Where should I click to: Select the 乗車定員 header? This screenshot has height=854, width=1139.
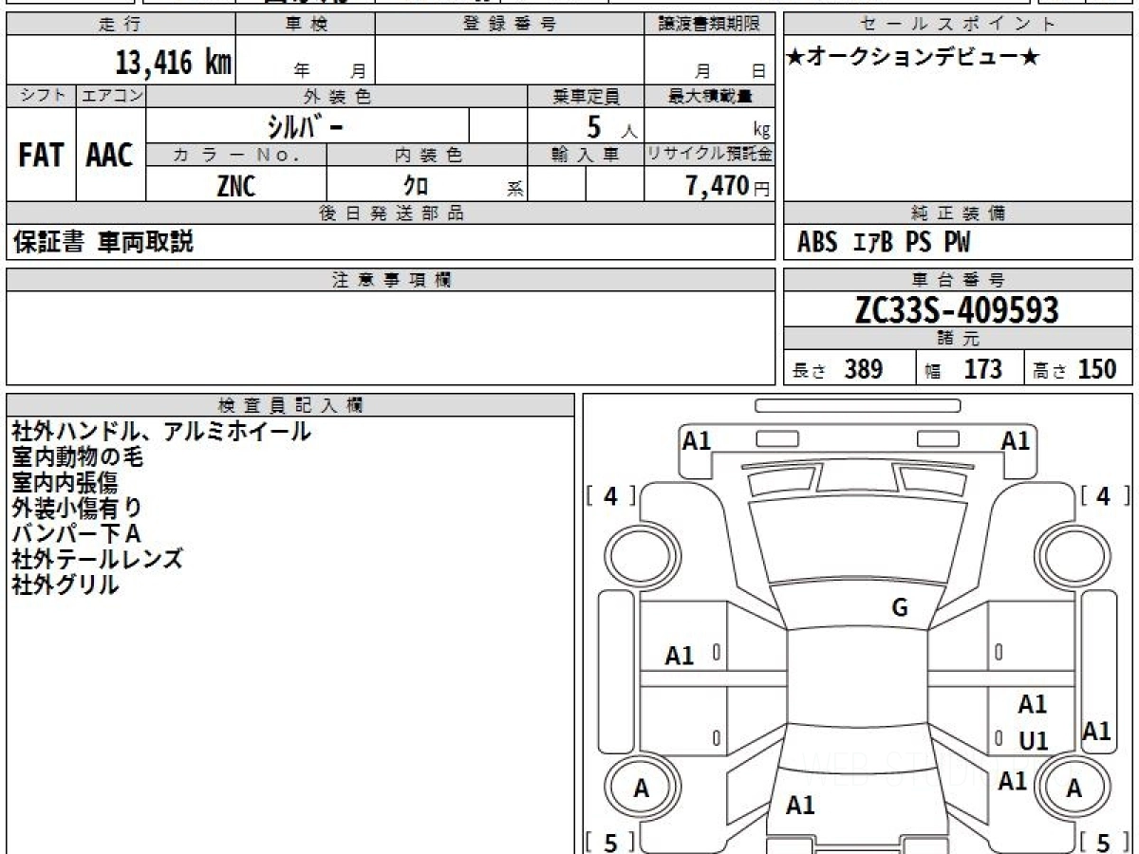(586, 96)
